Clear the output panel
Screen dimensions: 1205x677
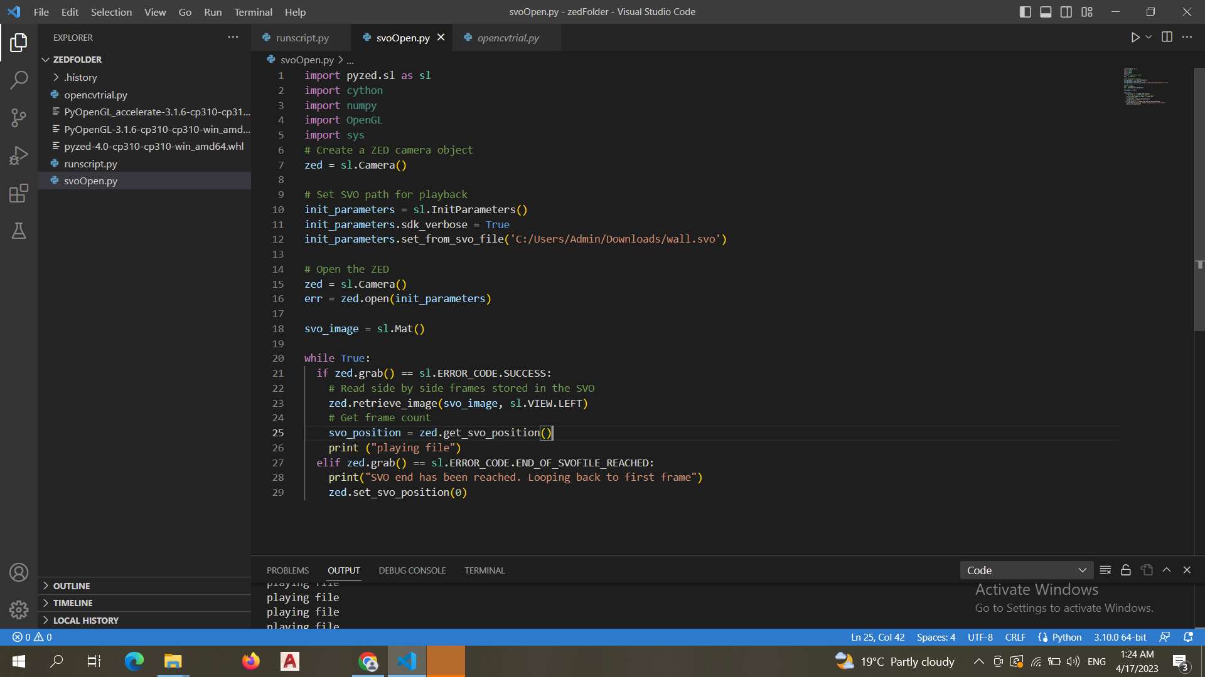pos(1105,570)
